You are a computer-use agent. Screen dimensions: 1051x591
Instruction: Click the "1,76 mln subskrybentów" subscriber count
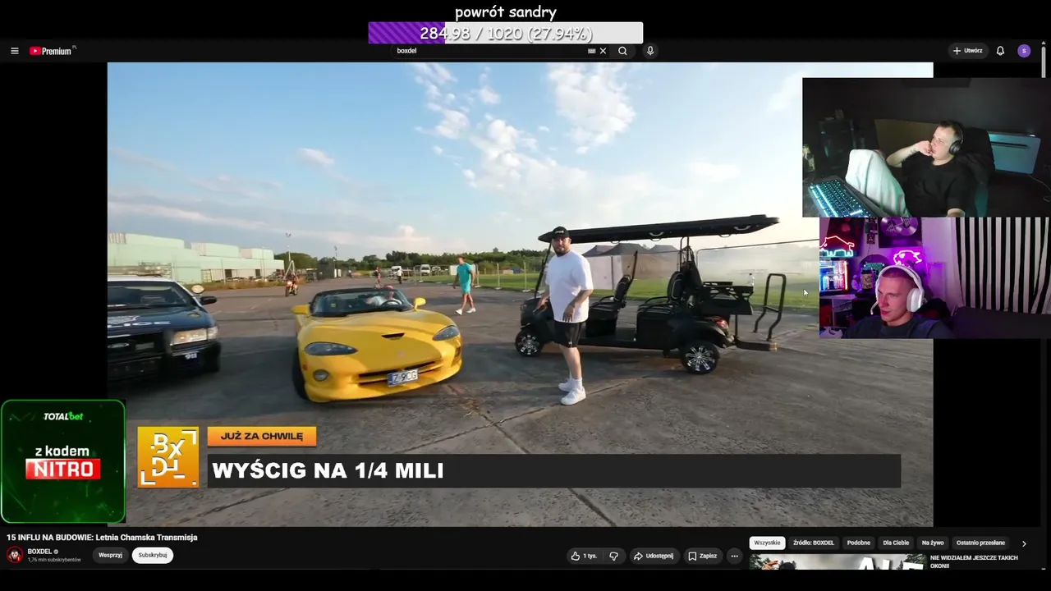tap(54, 560)
